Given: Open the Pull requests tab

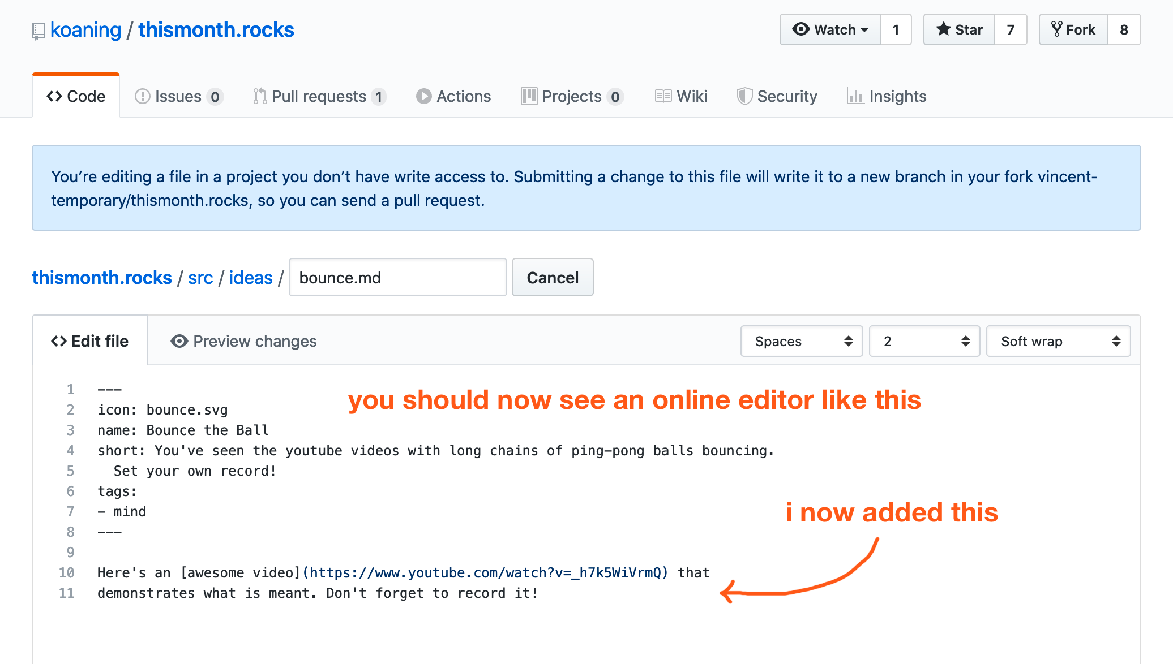Looking at the screenshot, I should coord(319,96).
